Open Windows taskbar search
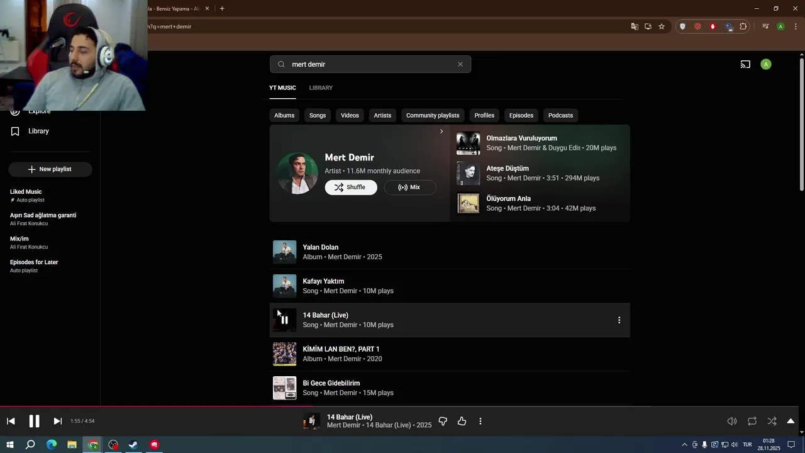 click(30, 445)
